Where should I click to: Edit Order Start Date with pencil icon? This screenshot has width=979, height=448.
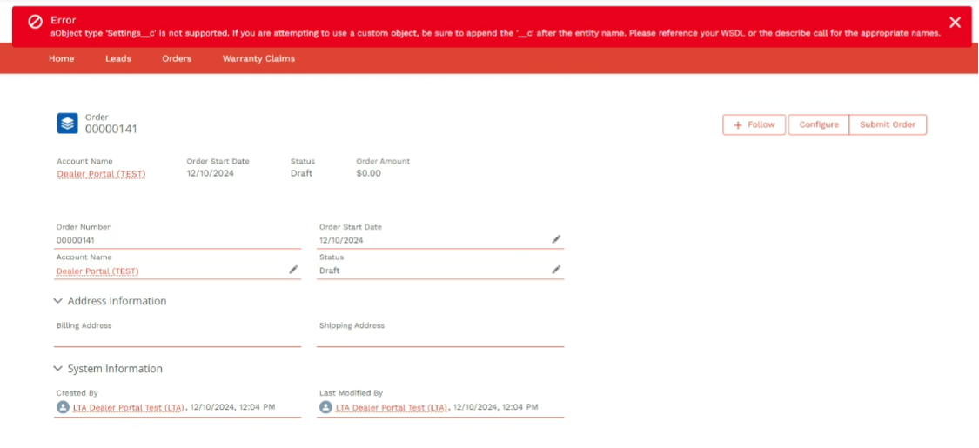click(x=556, y=239)
